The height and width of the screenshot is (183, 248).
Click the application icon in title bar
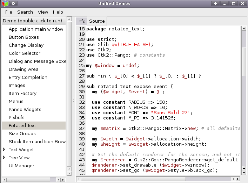coord(4,3)
